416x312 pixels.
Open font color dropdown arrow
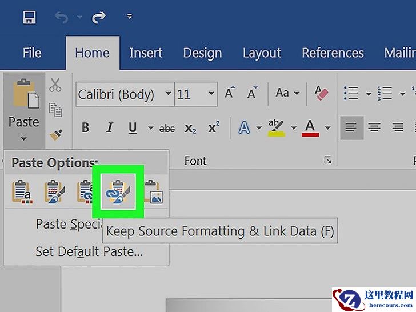pyautogui.click(x=328, y=128)
